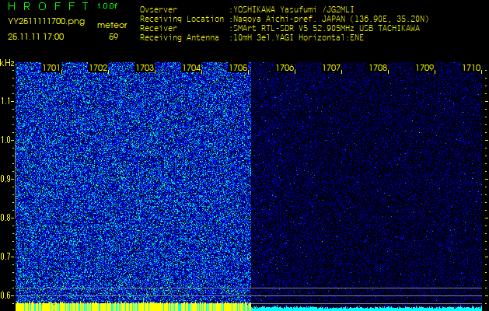Click the 1702 time marker
The width and height of the screenshot is (489, 311).
(x=98, y=68)
